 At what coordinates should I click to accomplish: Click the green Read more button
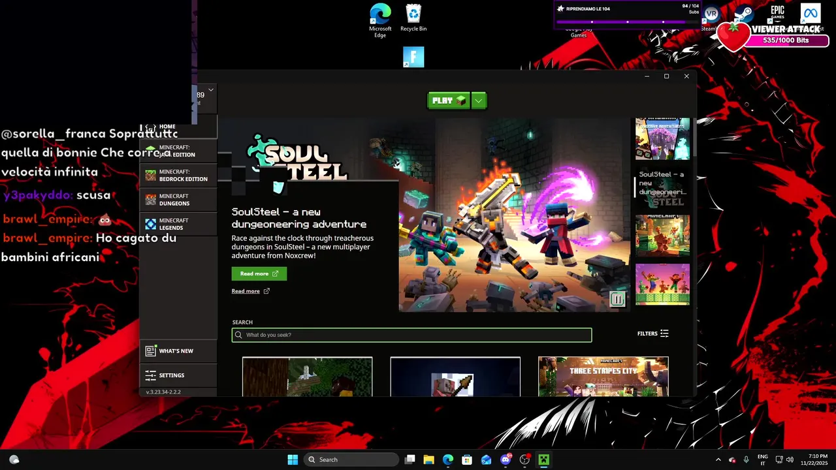pyautogui.click(x=259, y=274)
